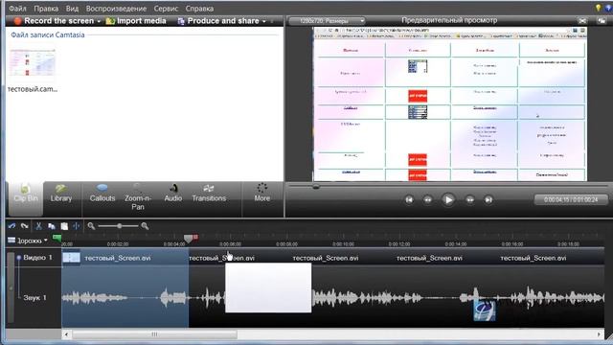Open the Дорожки tracks dropdown
613x345 pixels.
click(x=28, y=241)
